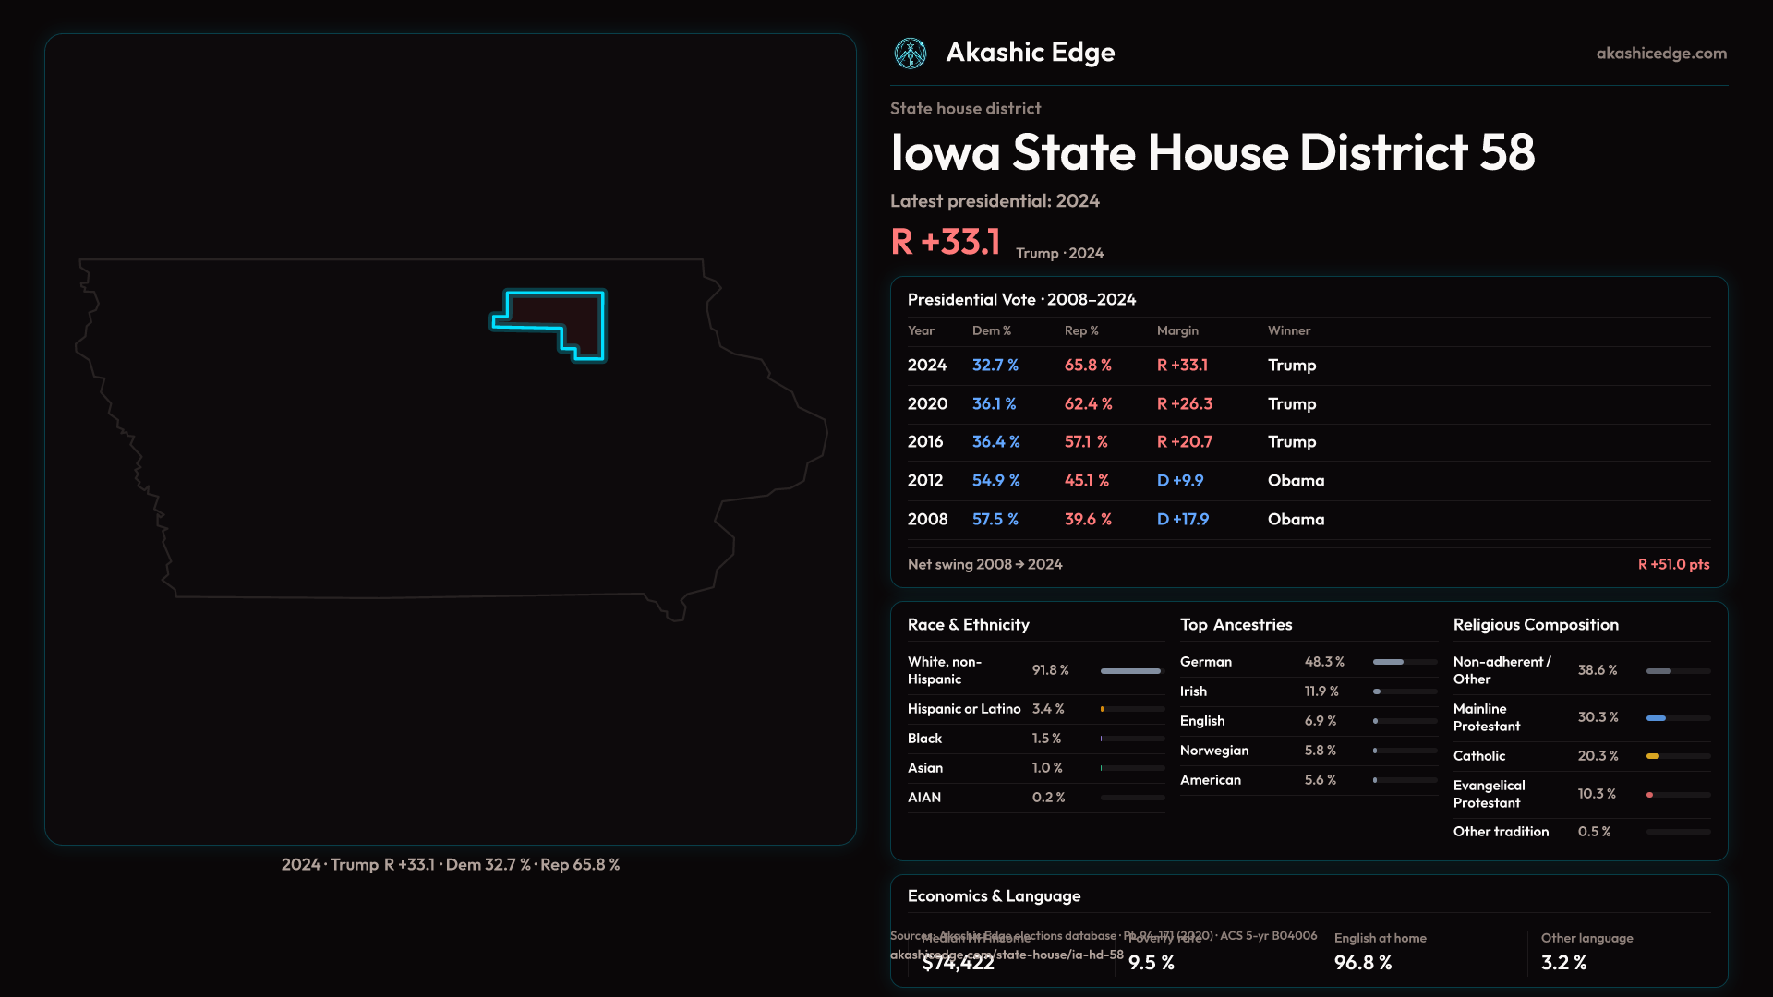The height and width of the screenshot is (997, 1773).
Task: Click the Mainline Protestant blue bar
Action: click(x=1656, y=718)
